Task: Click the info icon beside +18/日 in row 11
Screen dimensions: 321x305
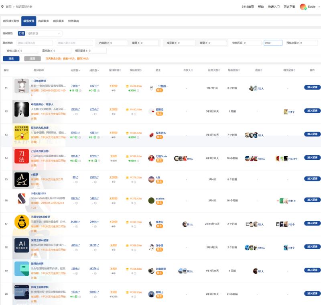Action: [x=80, y=91]
